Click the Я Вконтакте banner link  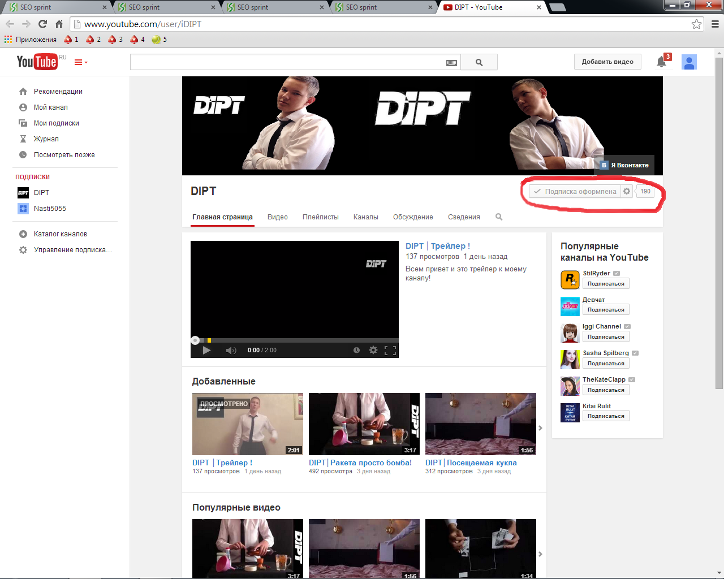pos(625,165)
